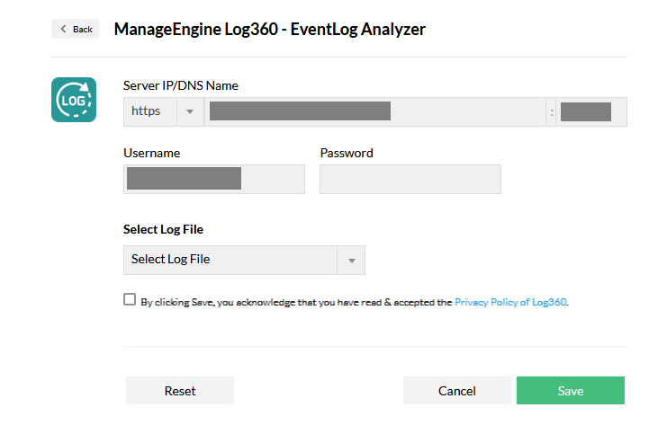
Task: Click the "Password" field label
Action: pyautogui.click(x=347, y=153)
